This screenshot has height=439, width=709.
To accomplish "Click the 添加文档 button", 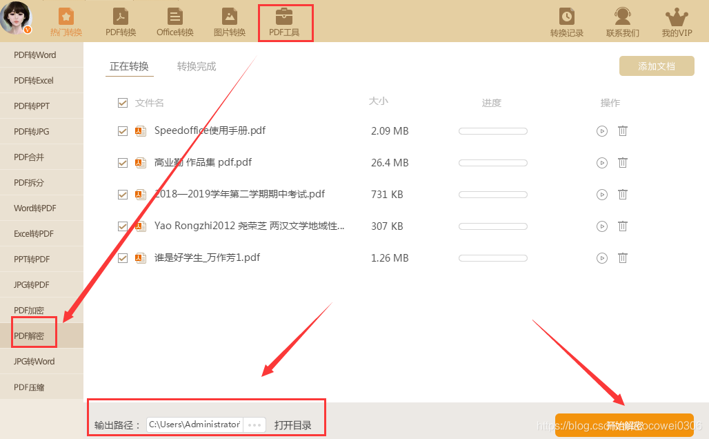I will 657,66.
